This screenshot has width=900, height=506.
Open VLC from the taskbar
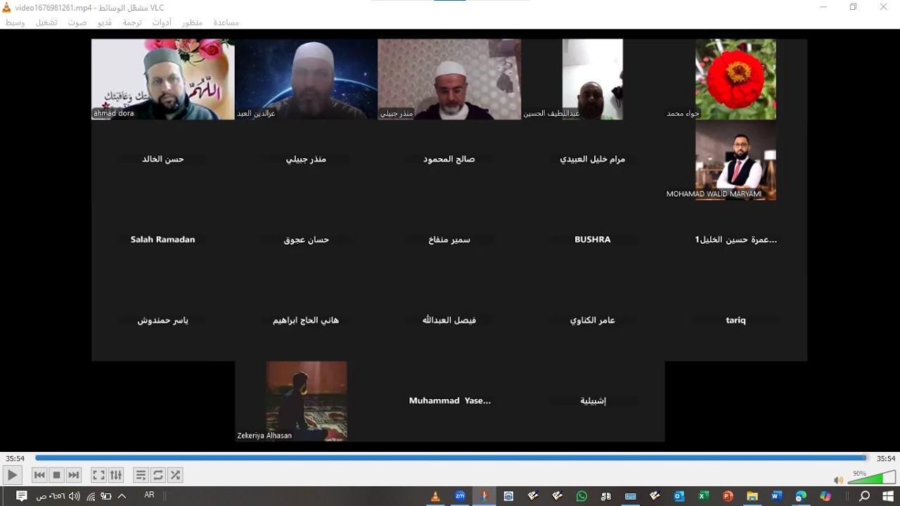(435, 496)
